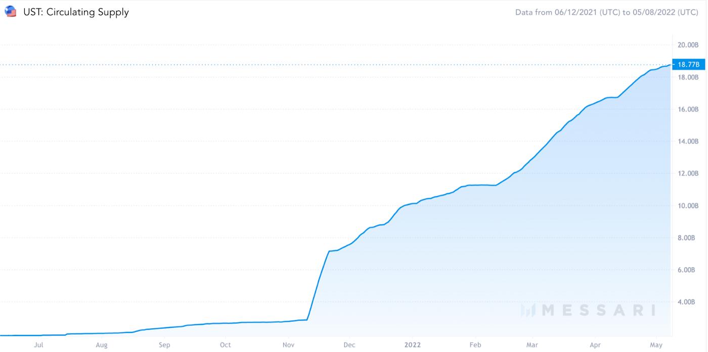This screenshot has height=352, width=708.
Task: Click the UST globe icon
Action: pyautogui.click(x=10, y=11)
